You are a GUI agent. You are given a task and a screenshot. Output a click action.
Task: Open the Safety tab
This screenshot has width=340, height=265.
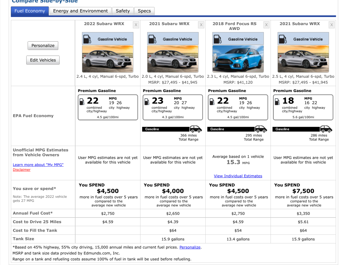pyautogui.click(x=123, y=11)
